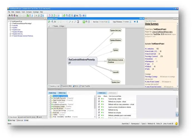Open the Compare menu
The height and width of the screenshot is (140, 193).
[29, 12]
